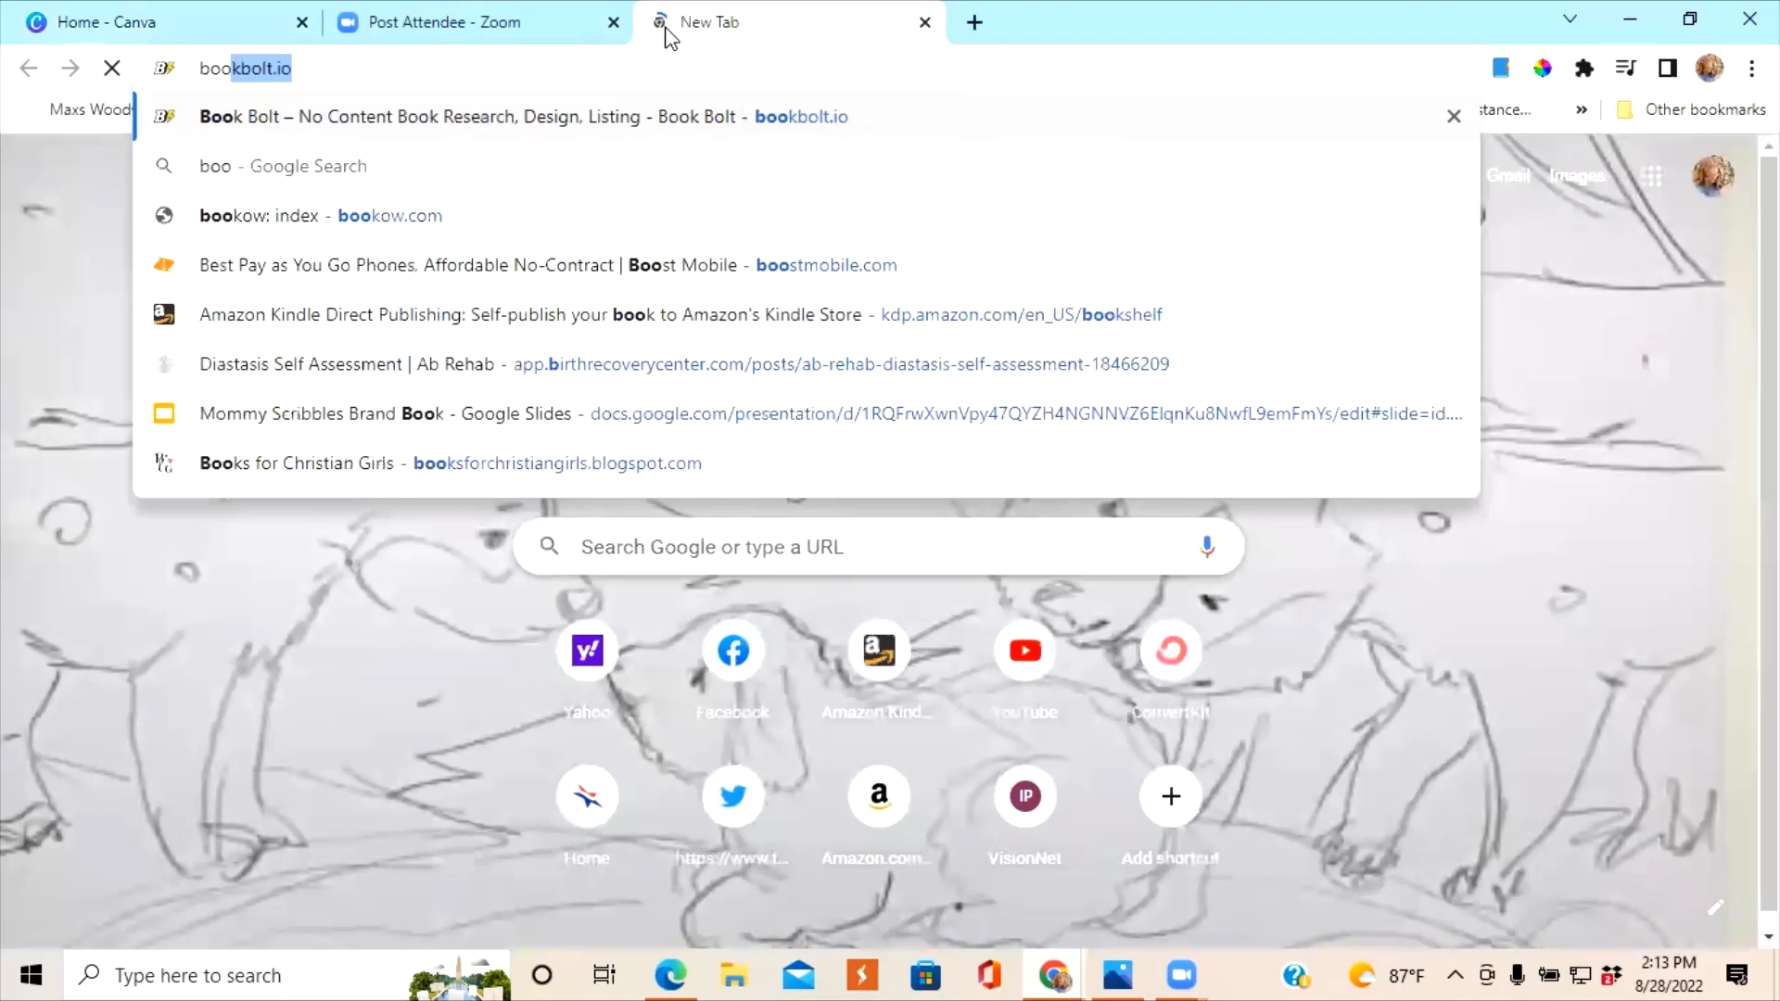This screenshot has height=1001, width=1780.
Task: Select the Books for Christian Girls suggestion
Action: click(x=807, y=462)
